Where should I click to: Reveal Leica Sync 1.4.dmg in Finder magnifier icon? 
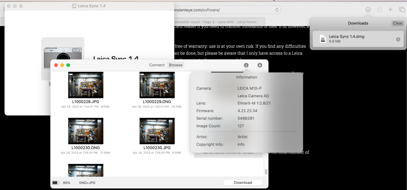[398, 39]
